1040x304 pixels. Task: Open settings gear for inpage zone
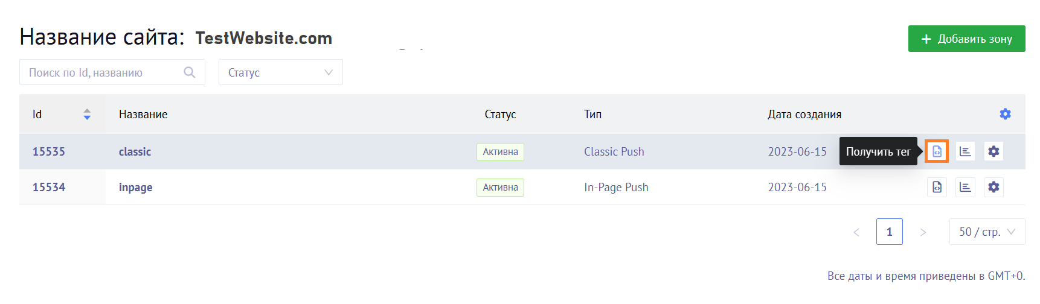coord(993,187)
